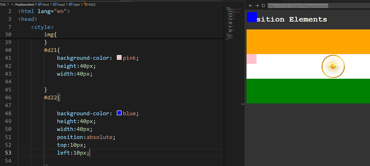This screenshot has width=370, height=166.
Task: Click the green stripe of the flag
Action: 308,91
